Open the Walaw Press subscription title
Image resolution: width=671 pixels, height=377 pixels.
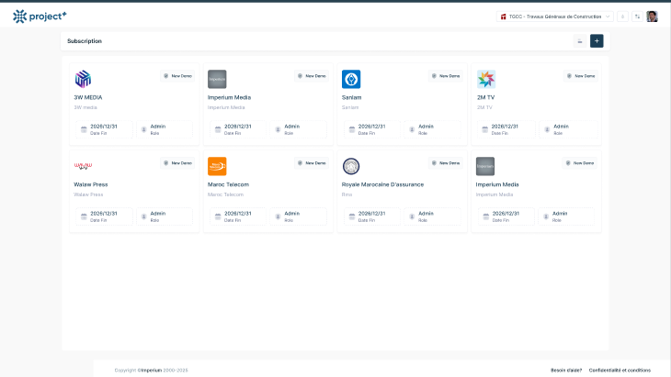[91, 184]
